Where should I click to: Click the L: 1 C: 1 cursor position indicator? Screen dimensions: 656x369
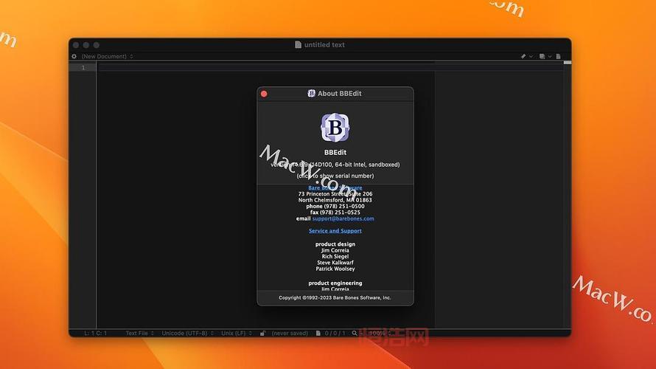[x=95, y=334]
